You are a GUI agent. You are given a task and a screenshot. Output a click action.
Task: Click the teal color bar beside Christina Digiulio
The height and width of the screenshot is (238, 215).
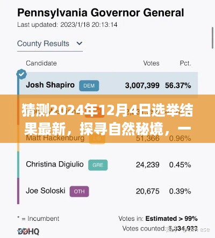coord(18,164)
